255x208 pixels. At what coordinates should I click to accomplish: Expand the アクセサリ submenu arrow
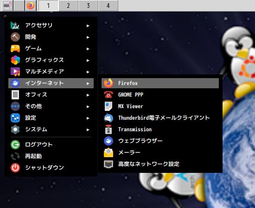tap(88, 25)
